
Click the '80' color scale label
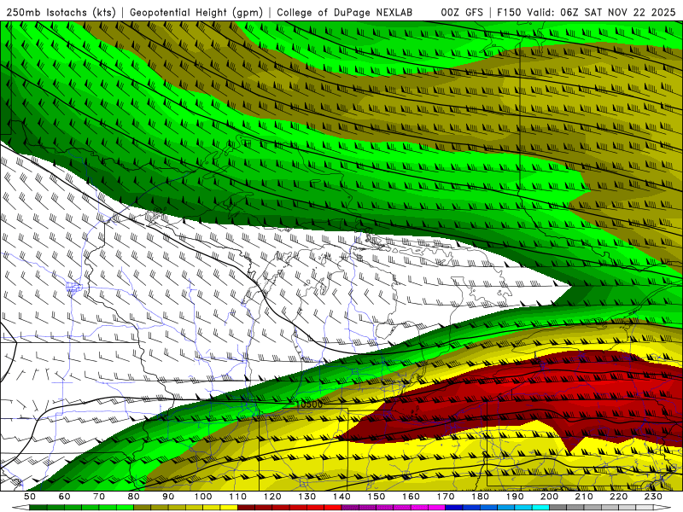coord(134,497)
